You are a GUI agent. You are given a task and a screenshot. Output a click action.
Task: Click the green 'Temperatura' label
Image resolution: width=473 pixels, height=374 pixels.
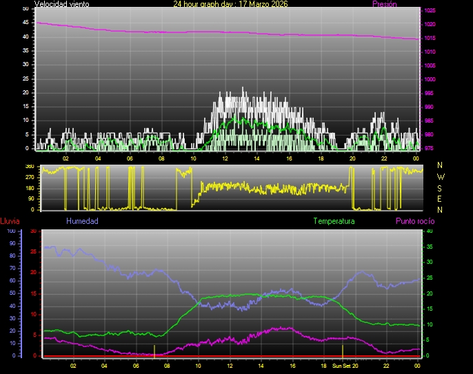pyautogui.click(x=334, y=221)
